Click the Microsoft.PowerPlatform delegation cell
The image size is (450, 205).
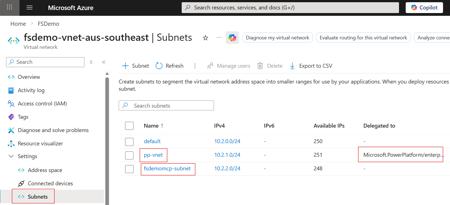point(403,155)
